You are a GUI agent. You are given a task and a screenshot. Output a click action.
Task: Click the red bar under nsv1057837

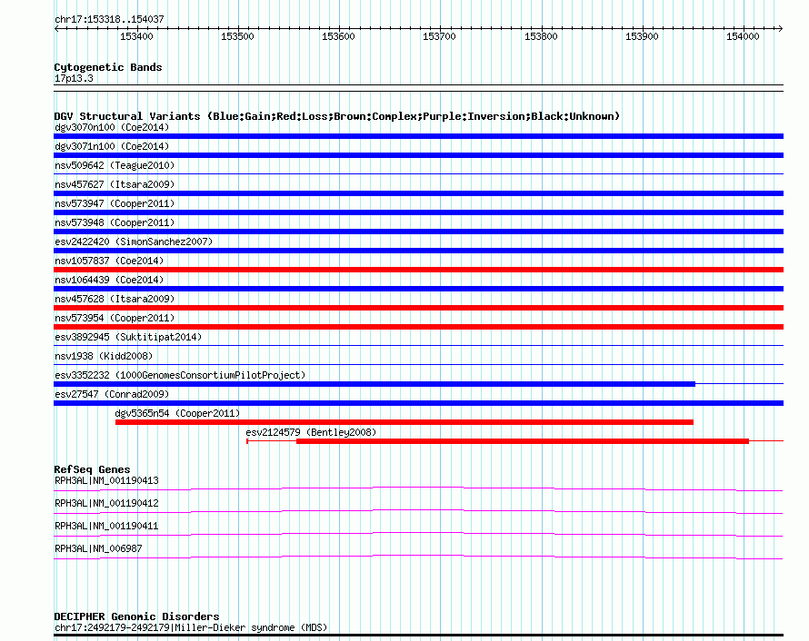(418, 270)
